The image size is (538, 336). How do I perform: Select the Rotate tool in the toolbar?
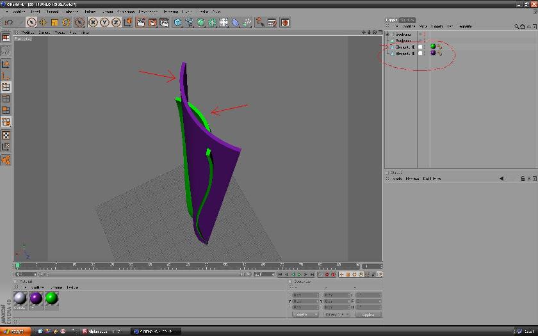pyautogui.click(x=66, y=22)
